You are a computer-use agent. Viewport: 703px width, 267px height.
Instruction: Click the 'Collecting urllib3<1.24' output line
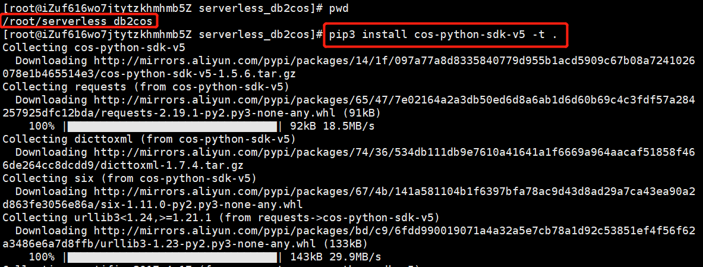[x=220, y=218]
